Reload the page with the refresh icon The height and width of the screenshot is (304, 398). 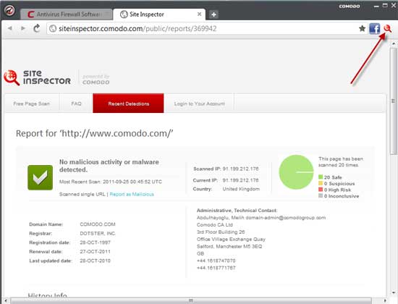(37, 28)
